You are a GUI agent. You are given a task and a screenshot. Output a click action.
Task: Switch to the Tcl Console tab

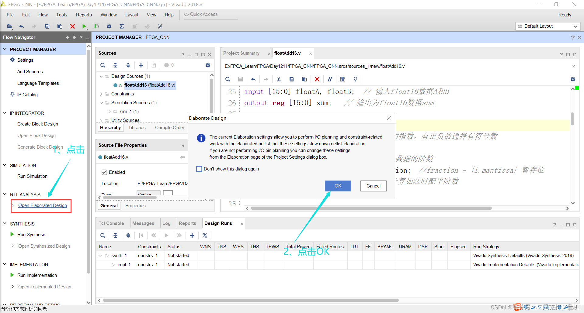111,223
